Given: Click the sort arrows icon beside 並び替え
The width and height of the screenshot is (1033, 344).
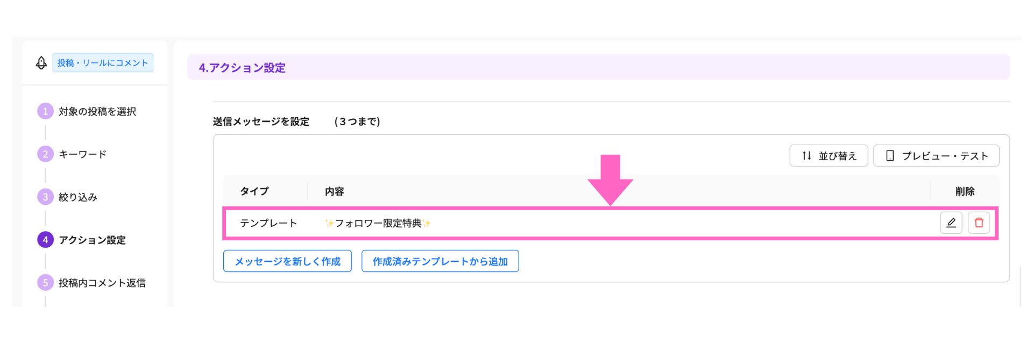Looking at the screenshot, I should coord(806,156).
